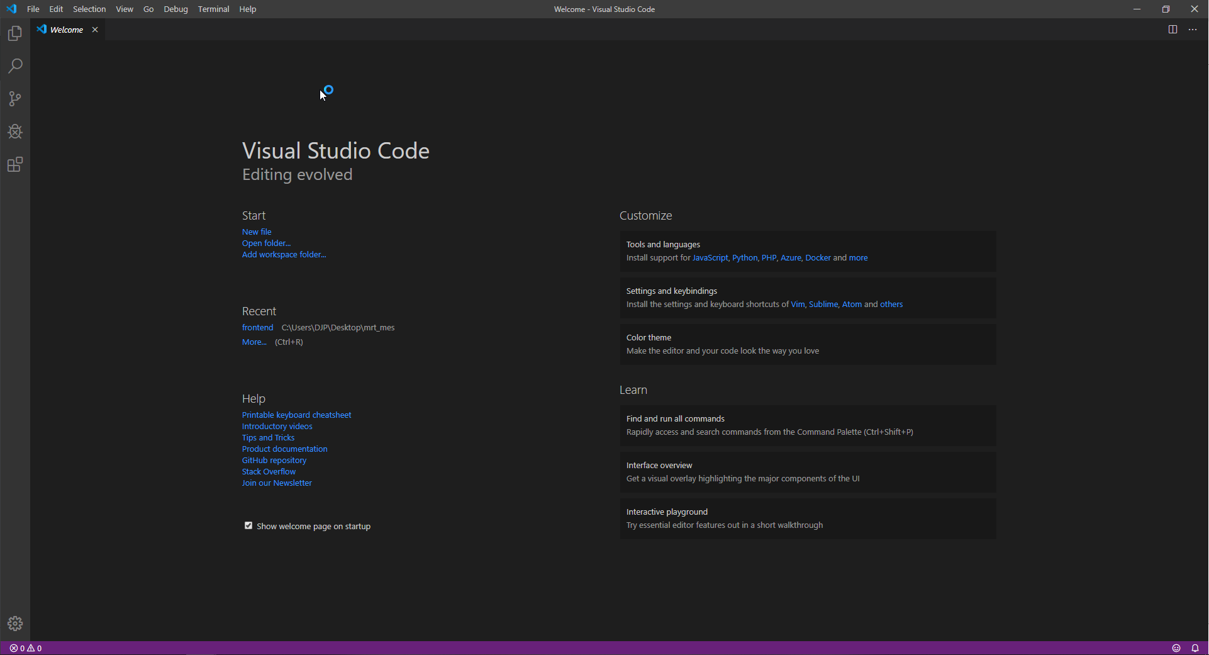Open Product documentation link

284,449
